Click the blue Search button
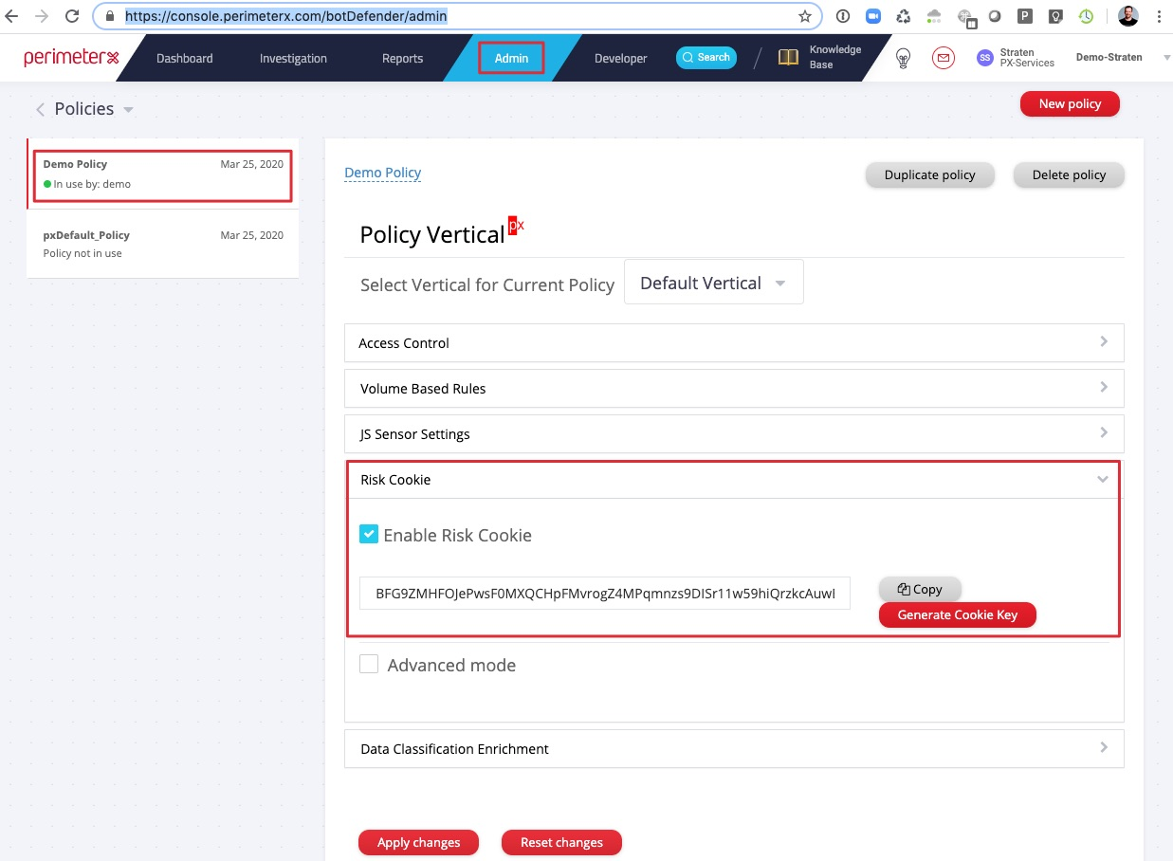The width and height of the screenshot is (1173, 861). point(706,58)
